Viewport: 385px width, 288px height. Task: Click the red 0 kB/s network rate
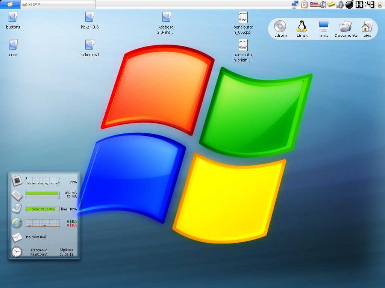[x=72, y=225]
